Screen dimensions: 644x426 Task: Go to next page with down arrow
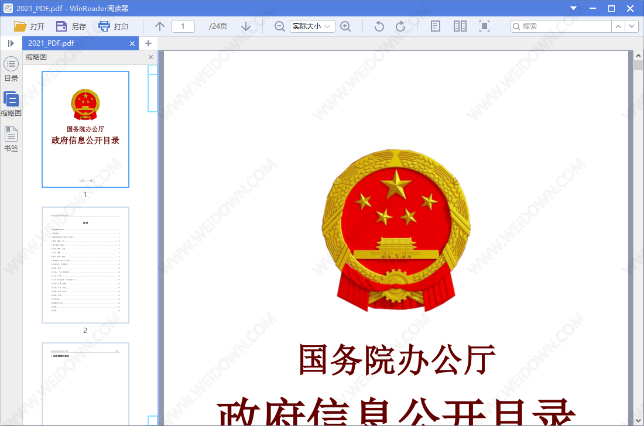[246, 26]
